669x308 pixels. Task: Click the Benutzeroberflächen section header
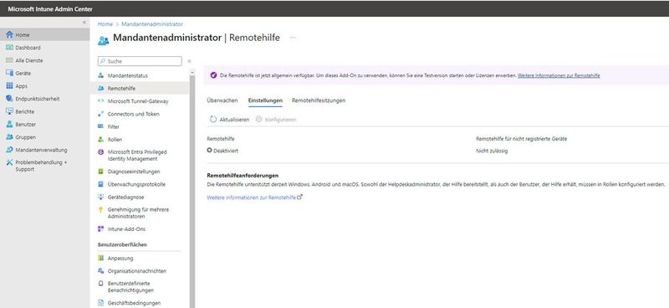point(122,244)
